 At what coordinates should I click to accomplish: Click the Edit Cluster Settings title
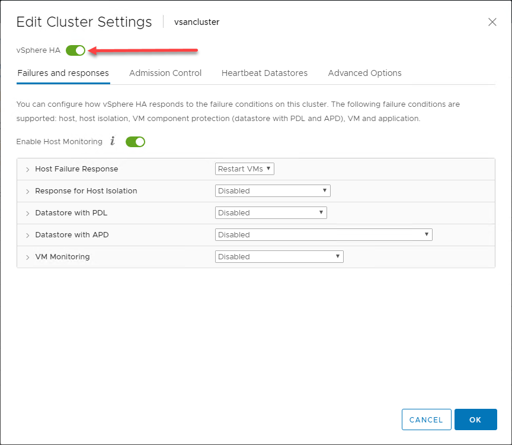84,22
